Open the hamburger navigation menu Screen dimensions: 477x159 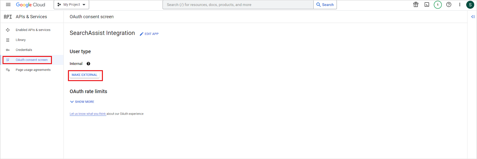8,5
